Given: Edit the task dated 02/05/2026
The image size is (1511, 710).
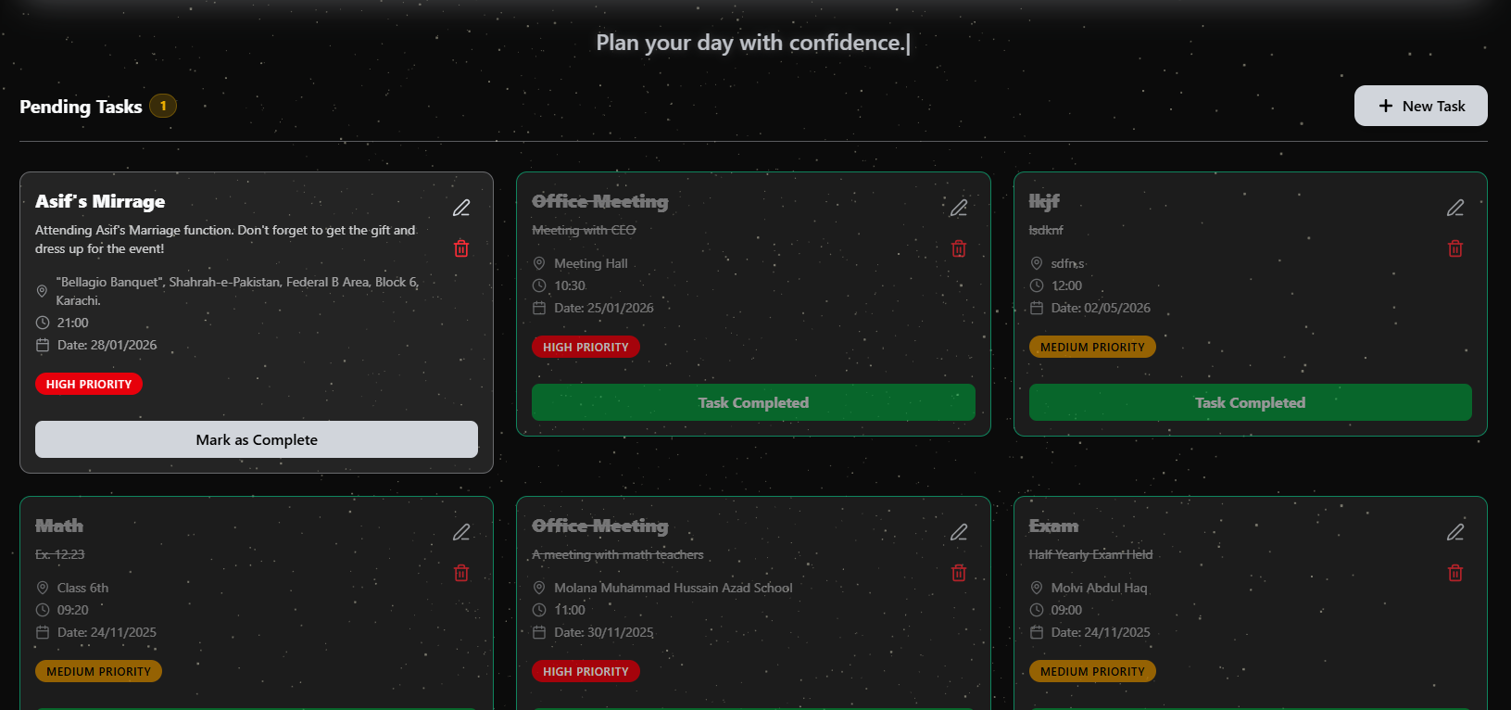Looking at the screenshot, I should click(x=1455, y=208).
